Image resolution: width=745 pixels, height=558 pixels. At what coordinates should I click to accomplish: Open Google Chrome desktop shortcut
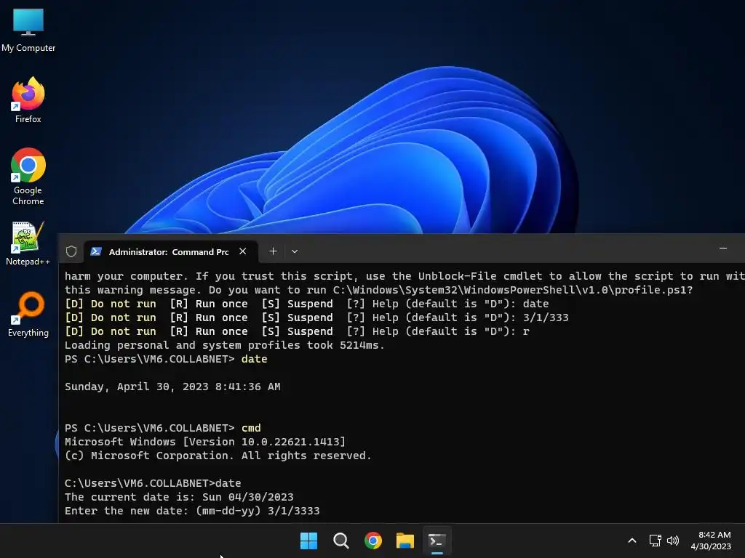[28, 177]
